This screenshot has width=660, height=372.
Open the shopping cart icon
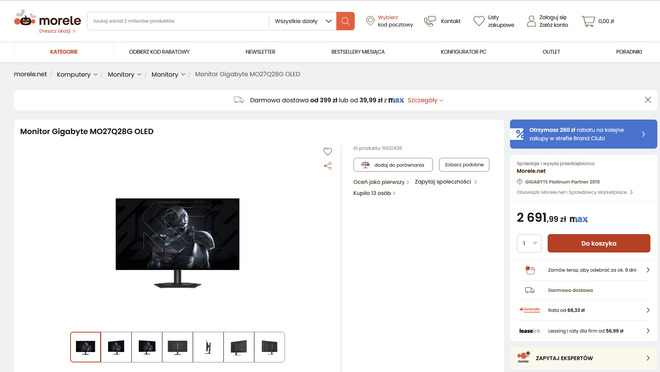[x=588, y=21]
